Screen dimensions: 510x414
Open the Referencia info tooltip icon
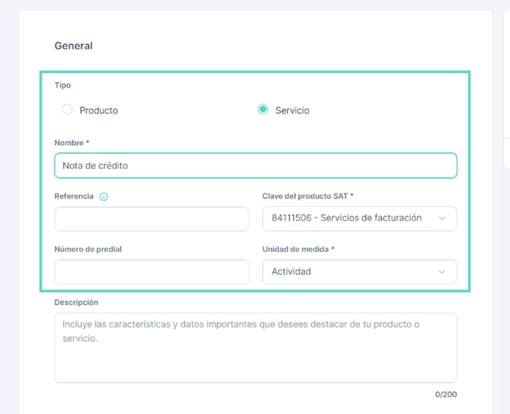(104, 196)
